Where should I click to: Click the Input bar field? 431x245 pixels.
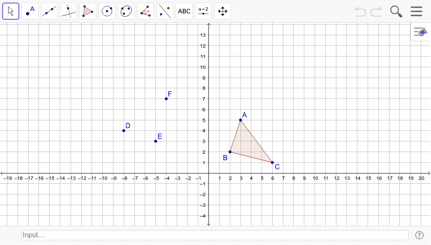click(x=215, y=235)
